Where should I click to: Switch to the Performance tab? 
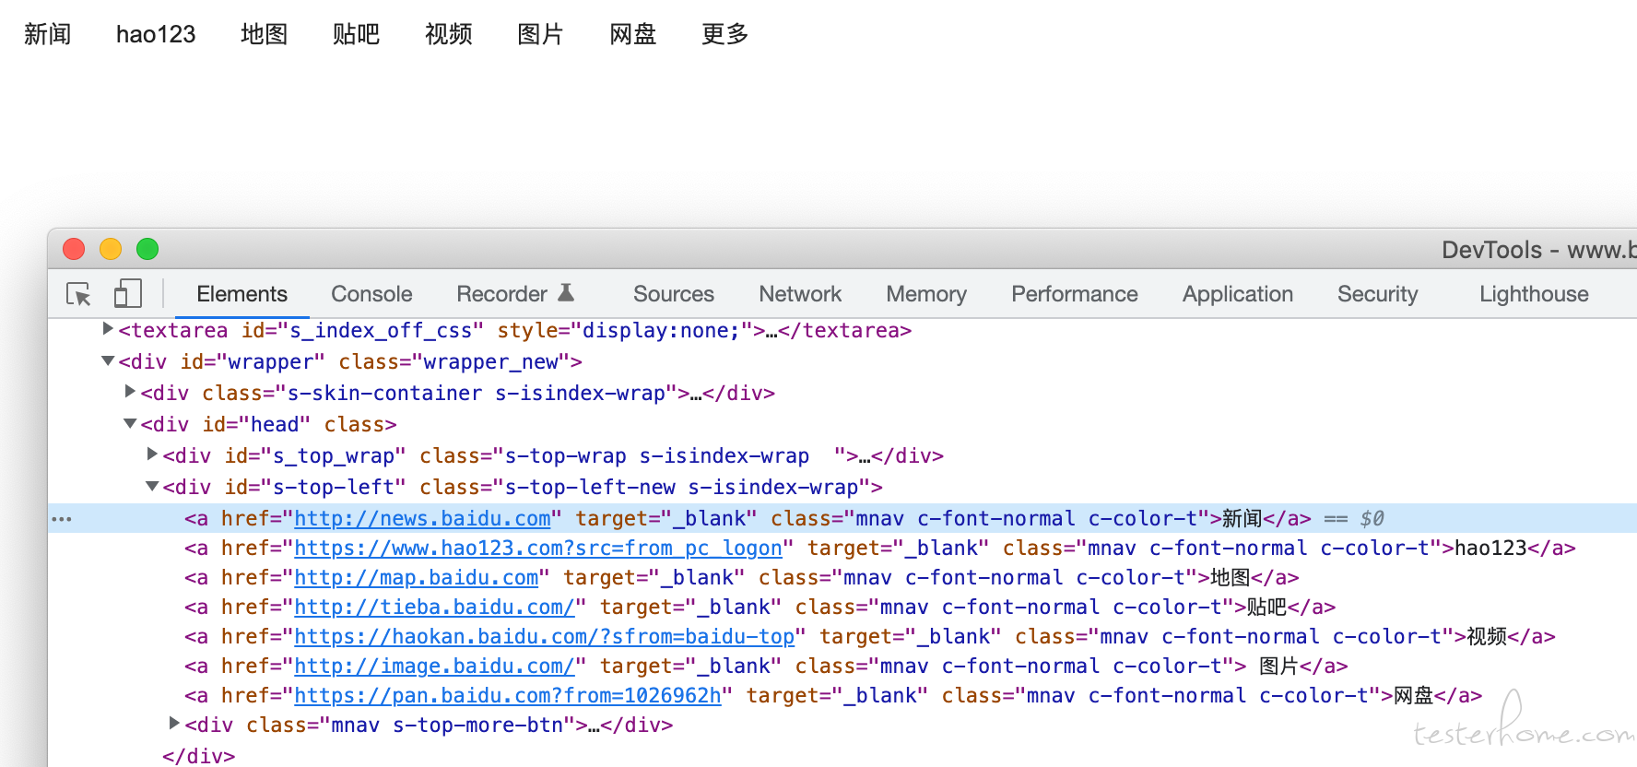(x=1075, y=294)
